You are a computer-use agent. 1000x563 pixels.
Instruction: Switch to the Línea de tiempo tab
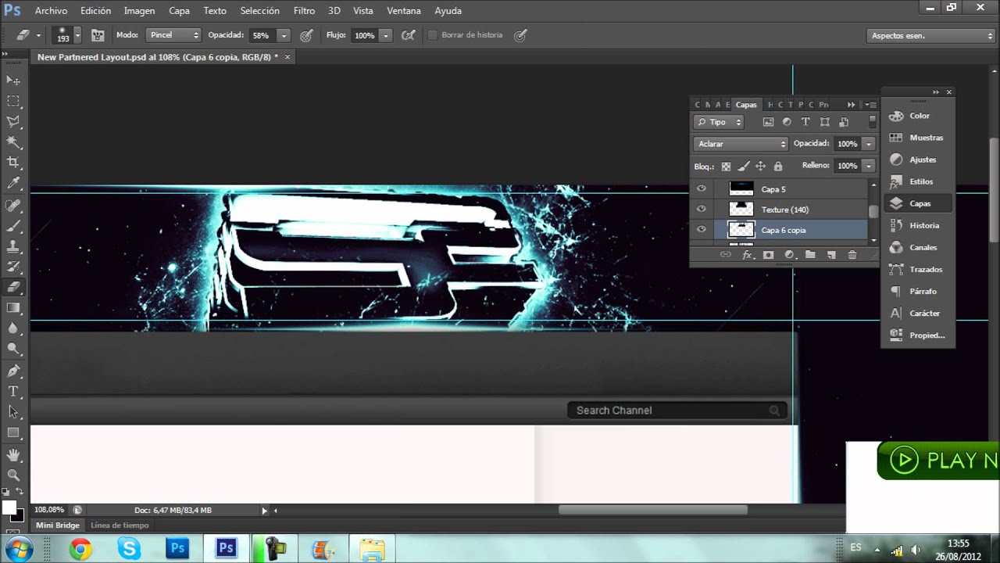point(119,525)
